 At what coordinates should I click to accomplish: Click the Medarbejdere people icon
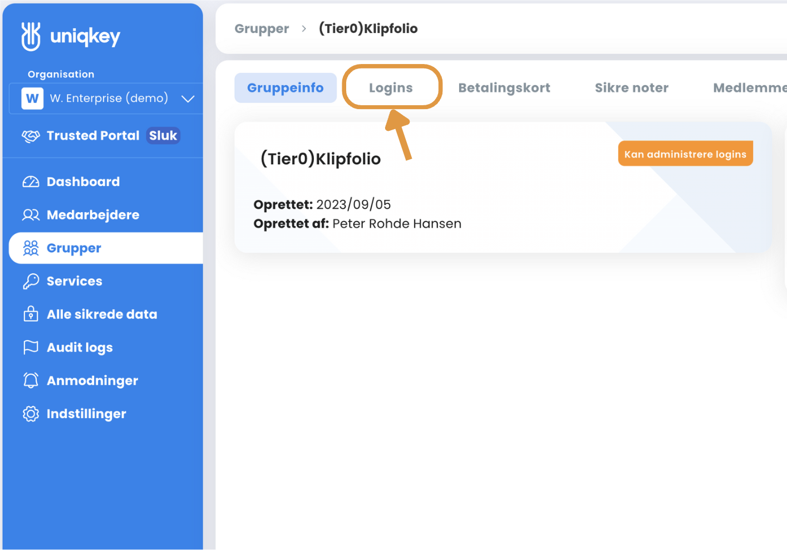(31, 215)
